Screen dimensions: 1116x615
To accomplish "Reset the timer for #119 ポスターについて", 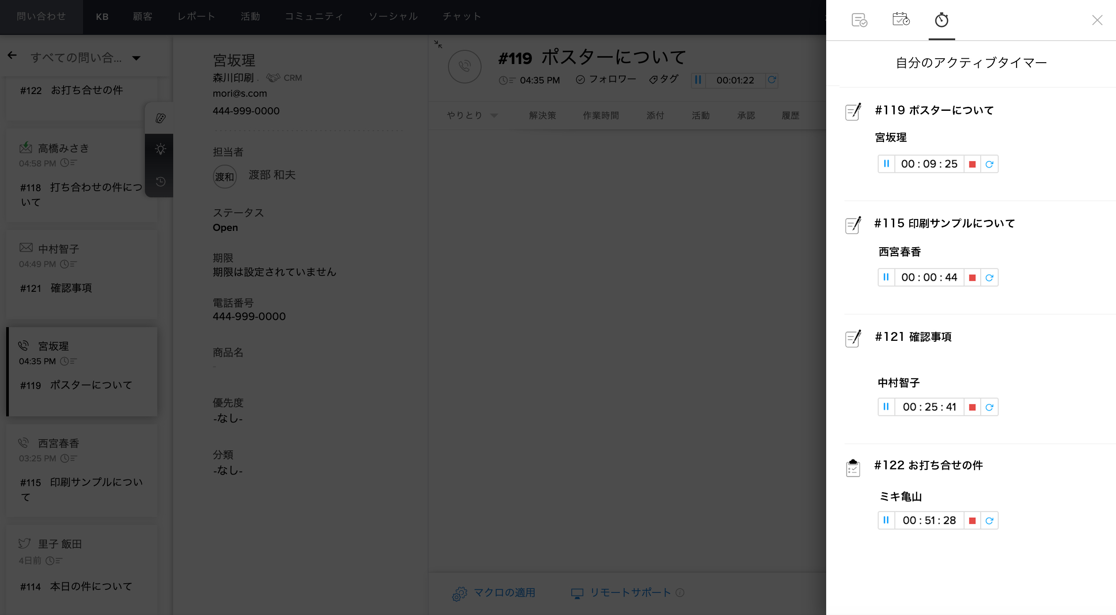I will (990, 164).
